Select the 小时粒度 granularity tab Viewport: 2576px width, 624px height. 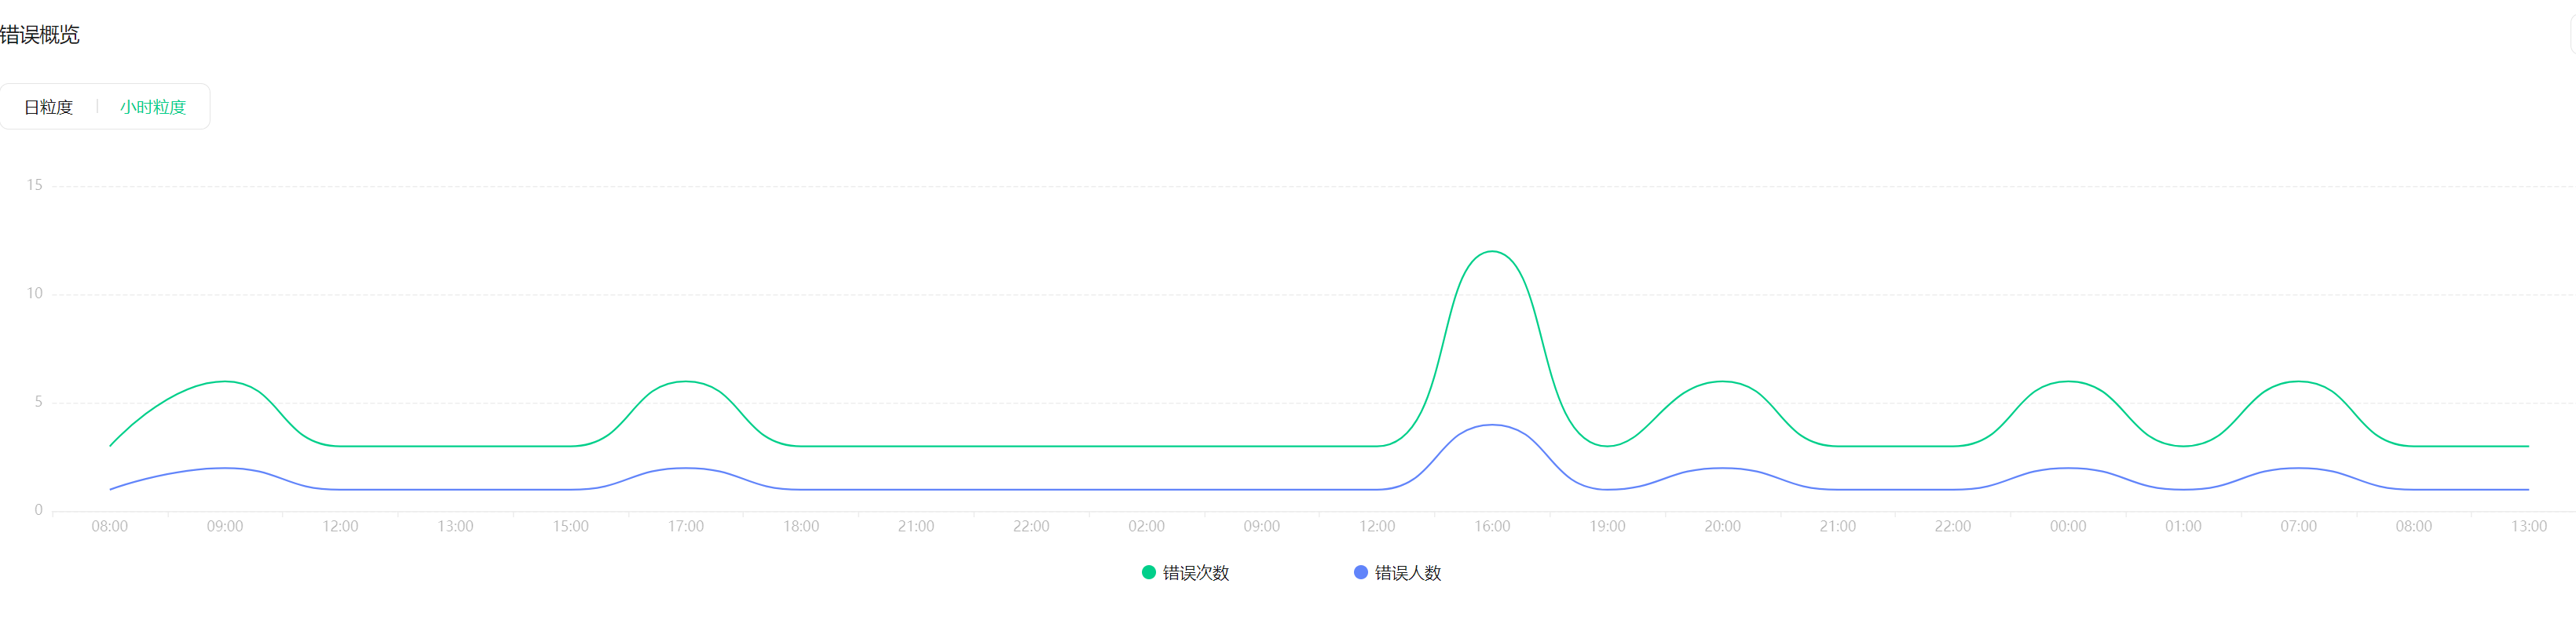click(x=153, y=107)
